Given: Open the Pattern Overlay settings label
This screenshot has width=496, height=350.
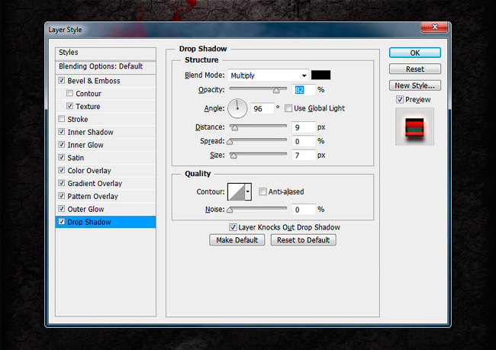Looking at the screenshot, I should coord(92,196).
